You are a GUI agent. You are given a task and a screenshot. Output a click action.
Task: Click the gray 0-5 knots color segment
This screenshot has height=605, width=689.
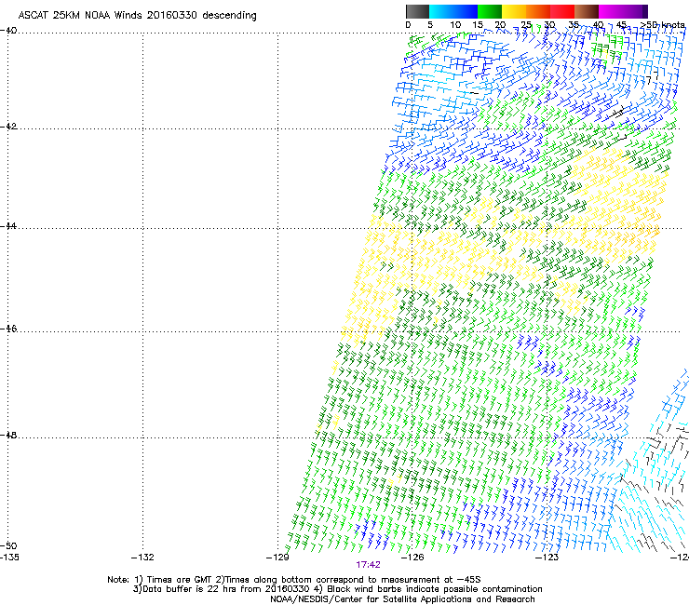tap(417, 11)
